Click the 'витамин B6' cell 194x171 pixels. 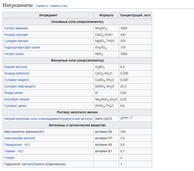(x=106, y=145)
